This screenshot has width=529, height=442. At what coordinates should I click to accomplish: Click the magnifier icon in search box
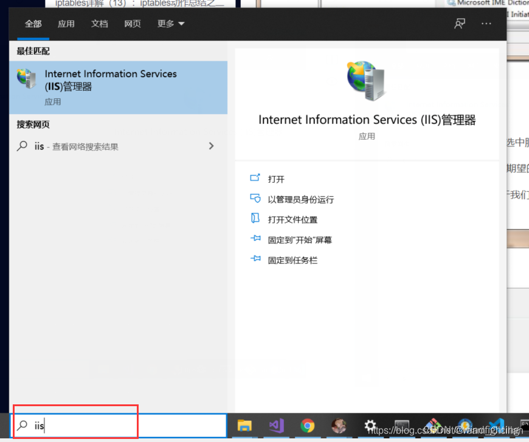[22, 425]
